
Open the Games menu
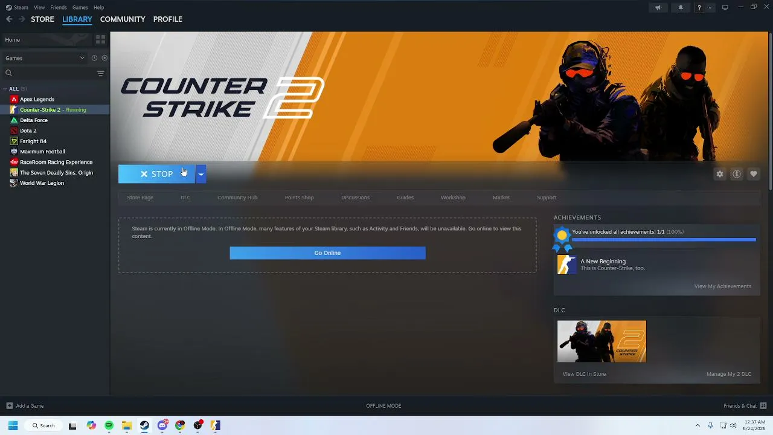80,7
